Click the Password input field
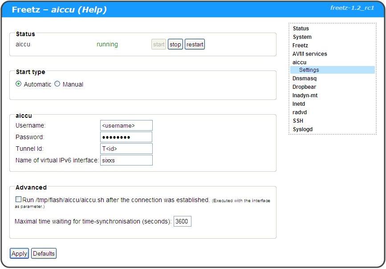The height and width of the screenshot is (269, 386). tap(126, 137)
